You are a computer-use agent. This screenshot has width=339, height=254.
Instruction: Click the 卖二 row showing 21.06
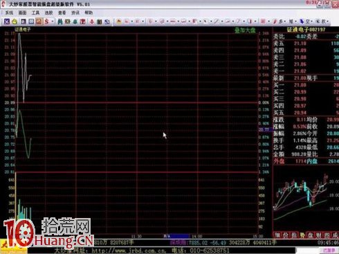(306, 64)
